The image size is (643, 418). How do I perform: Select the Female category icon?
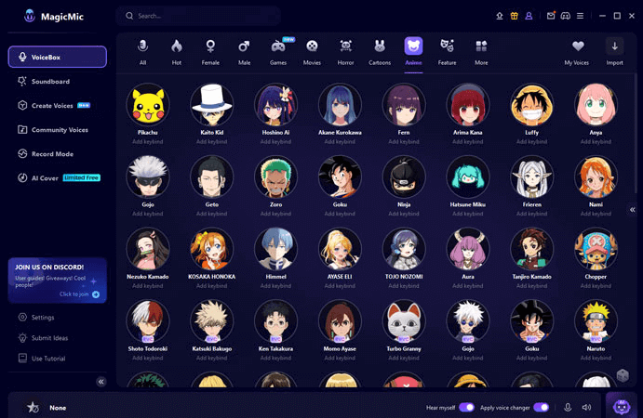(210, 46)
